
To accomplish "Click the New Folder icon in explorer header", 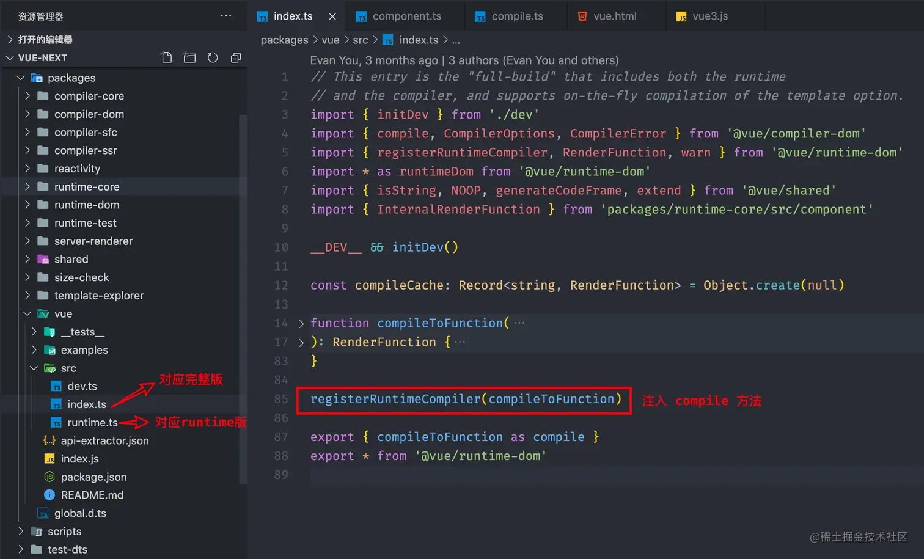I will (x=189, y=57).
